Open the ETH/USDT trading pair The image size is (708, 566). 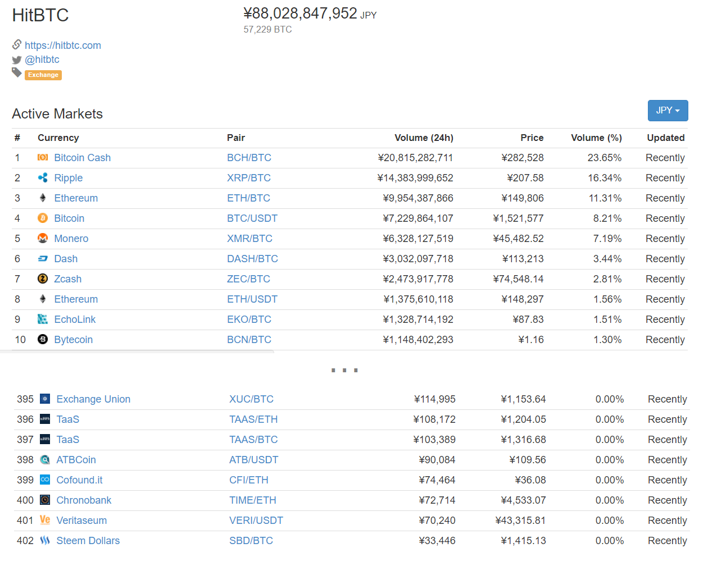click(252, 299)
